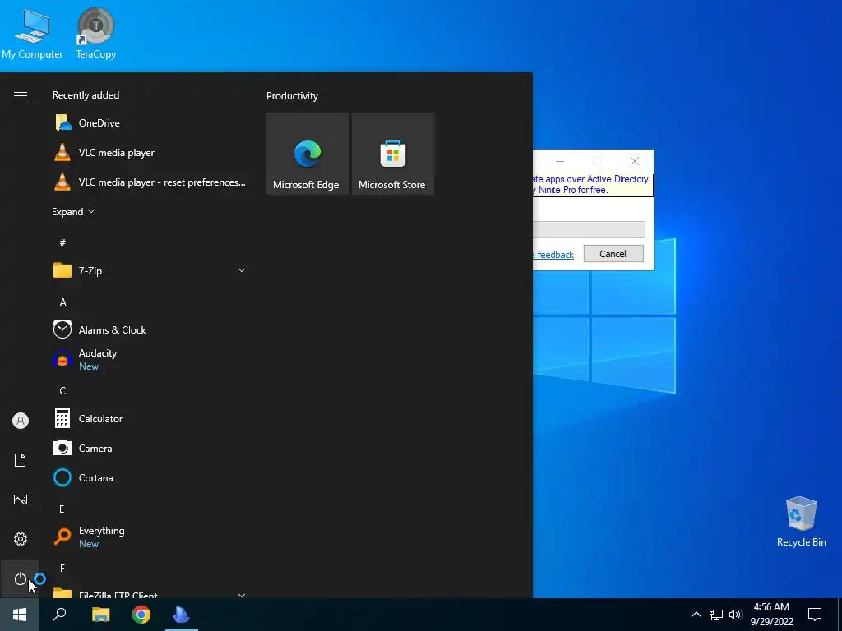Open the Camera app
This screenshot has width=842, height=631.
[150, 448]
